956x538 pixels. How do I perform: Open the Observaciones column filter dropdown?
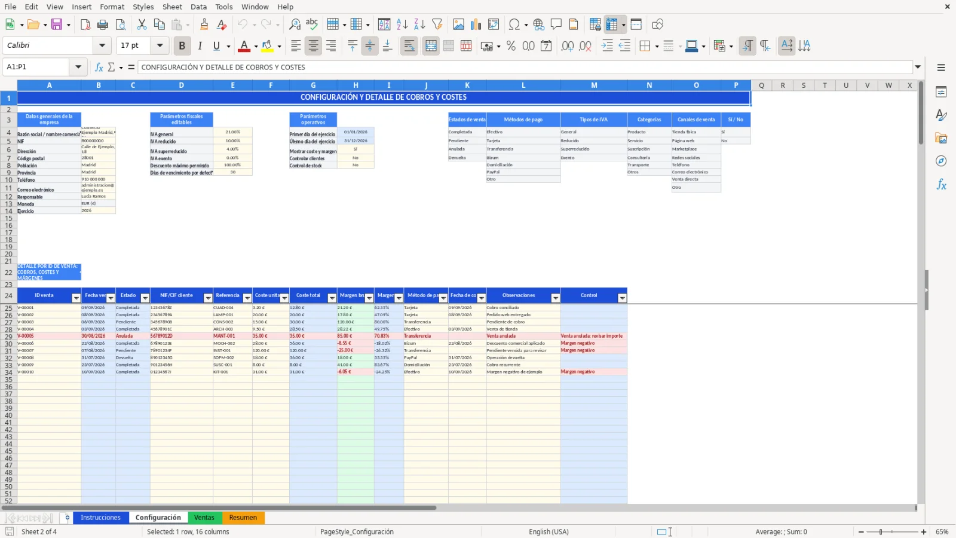coord(555,298)
